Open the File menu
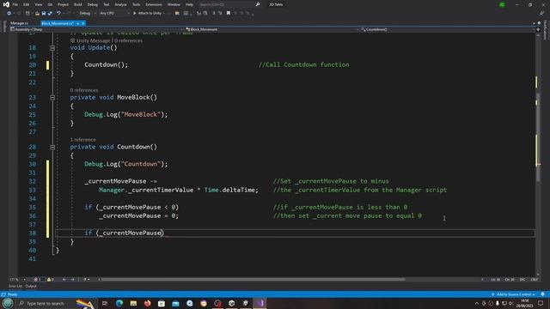Viewport: 550px width, 309px height. pos(15,4)
